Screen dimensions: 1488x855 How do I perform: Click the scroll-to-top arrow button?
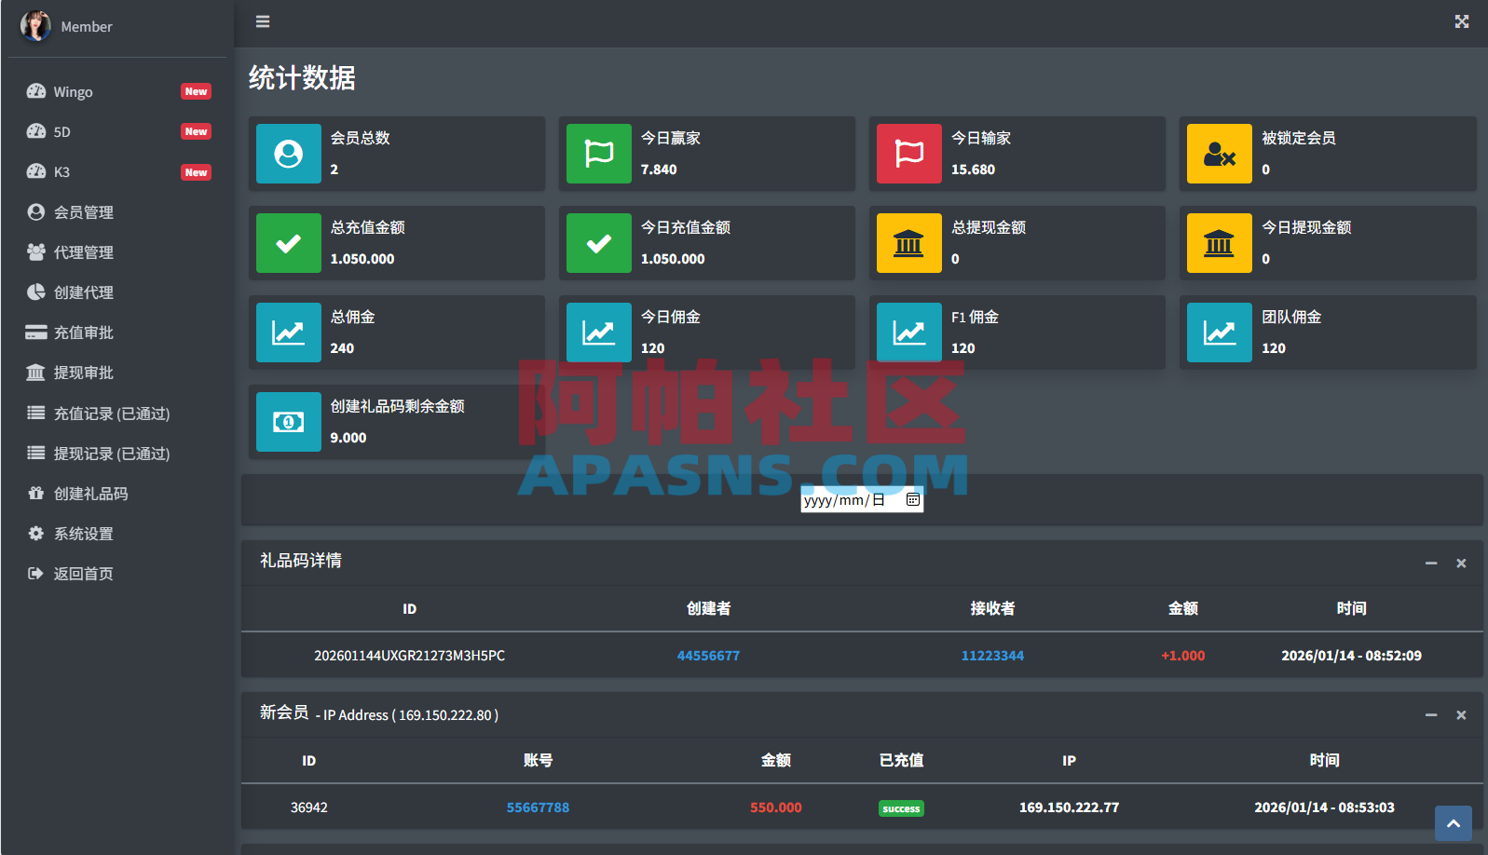pos(1454,823)
